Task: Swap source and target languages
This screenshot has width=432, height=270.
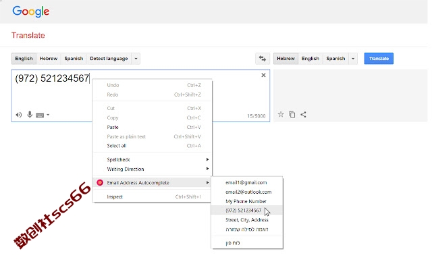Action: point(263,59)
